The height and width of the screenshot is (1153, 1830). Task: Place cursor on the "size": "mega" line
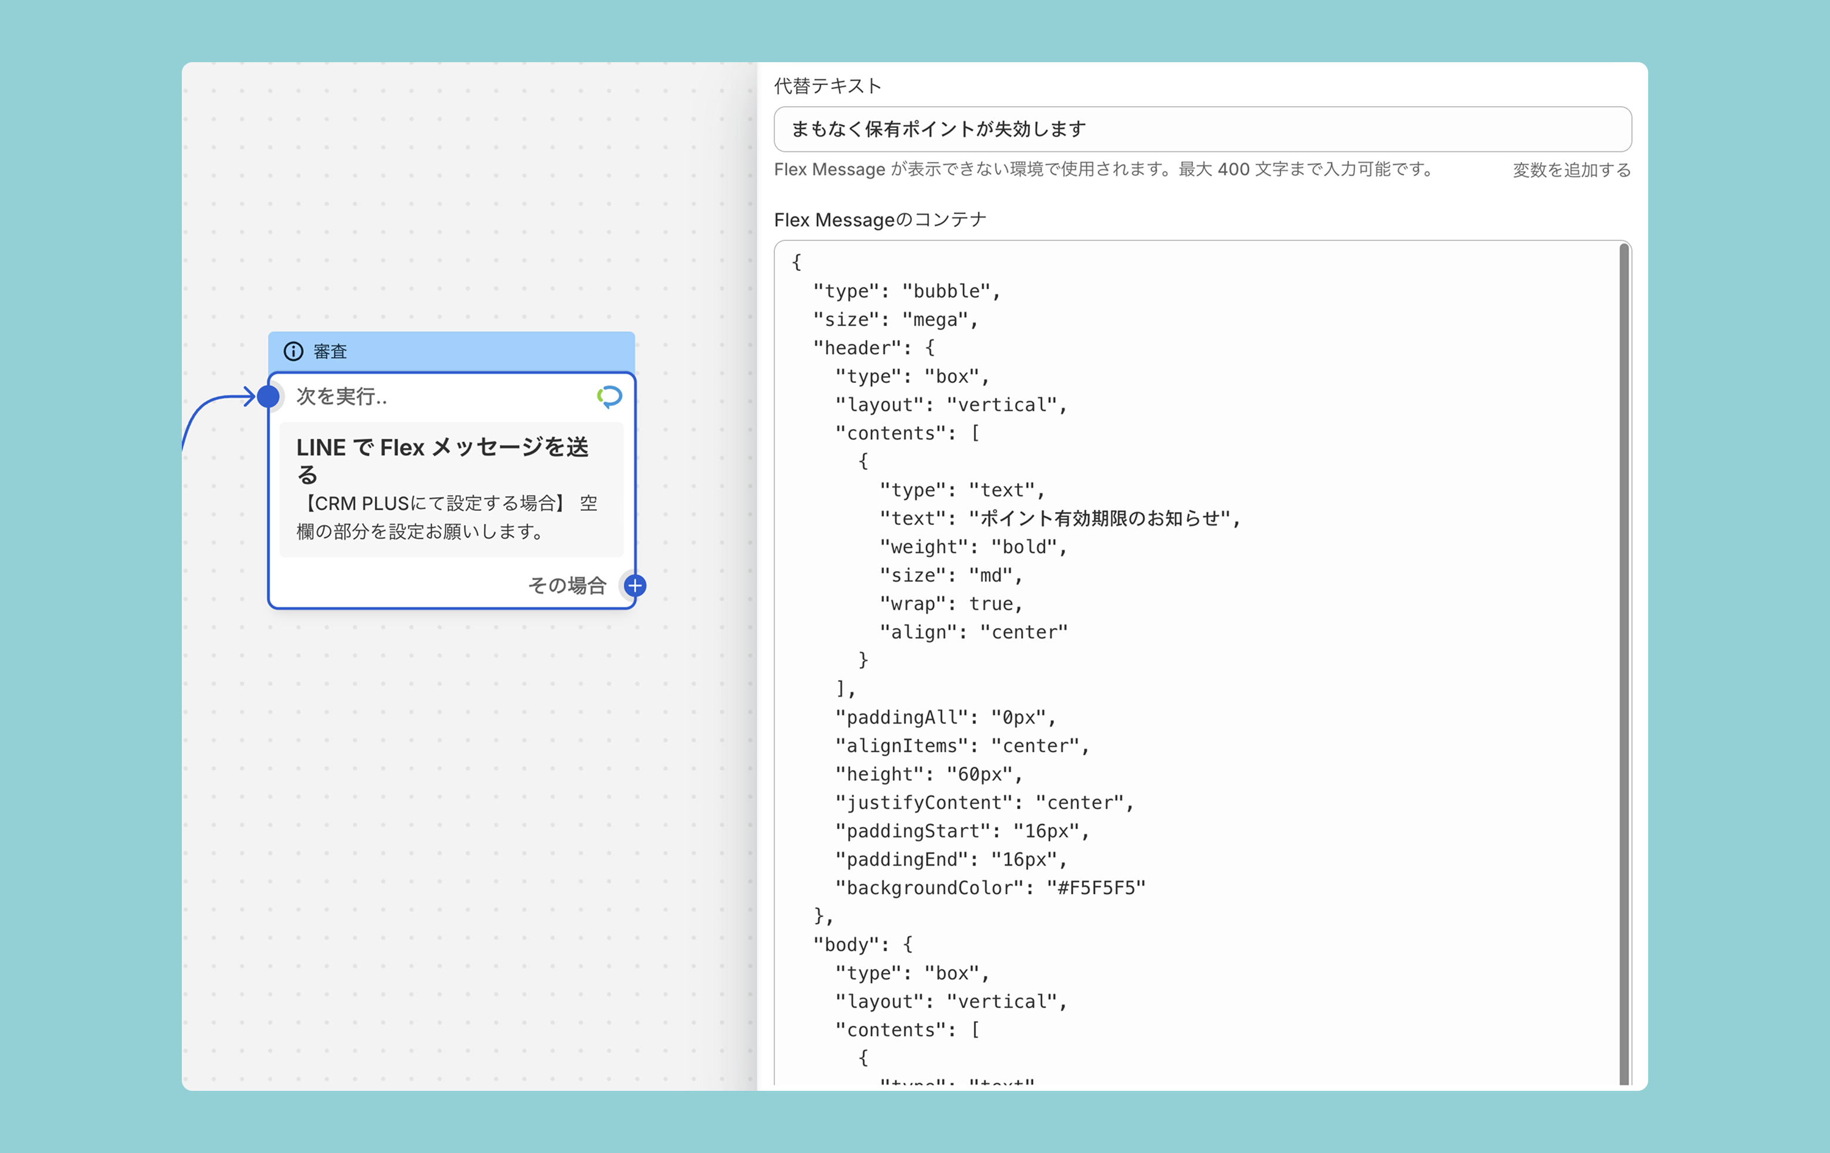click(895, 320)
